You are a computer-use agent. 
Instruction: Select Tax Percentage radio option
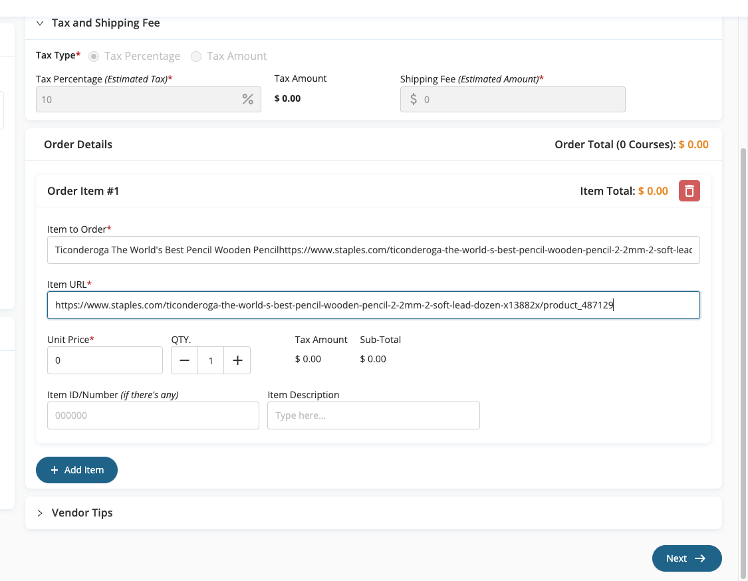[94, 57]
